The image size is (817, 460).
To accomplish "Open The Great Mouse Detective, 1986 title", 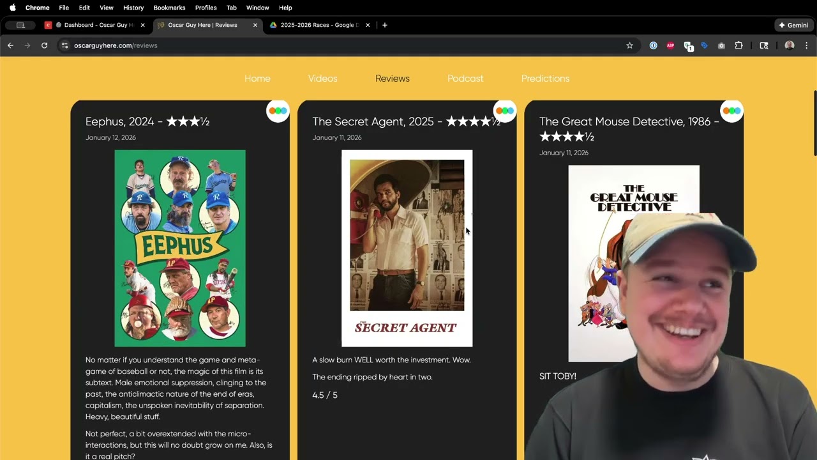I will pos(629,129).
